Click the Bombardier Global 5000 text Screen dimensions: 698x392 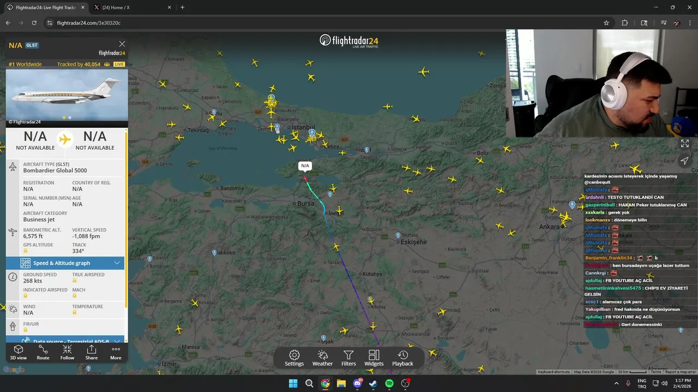(x=55, y=170)
